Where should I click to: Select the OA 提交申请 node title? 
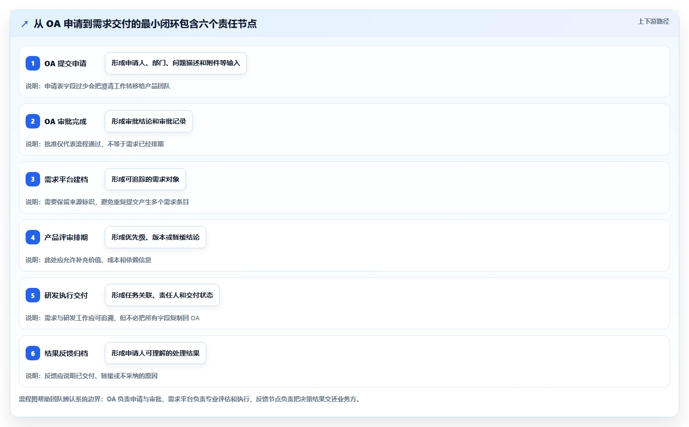pos(65,63)
